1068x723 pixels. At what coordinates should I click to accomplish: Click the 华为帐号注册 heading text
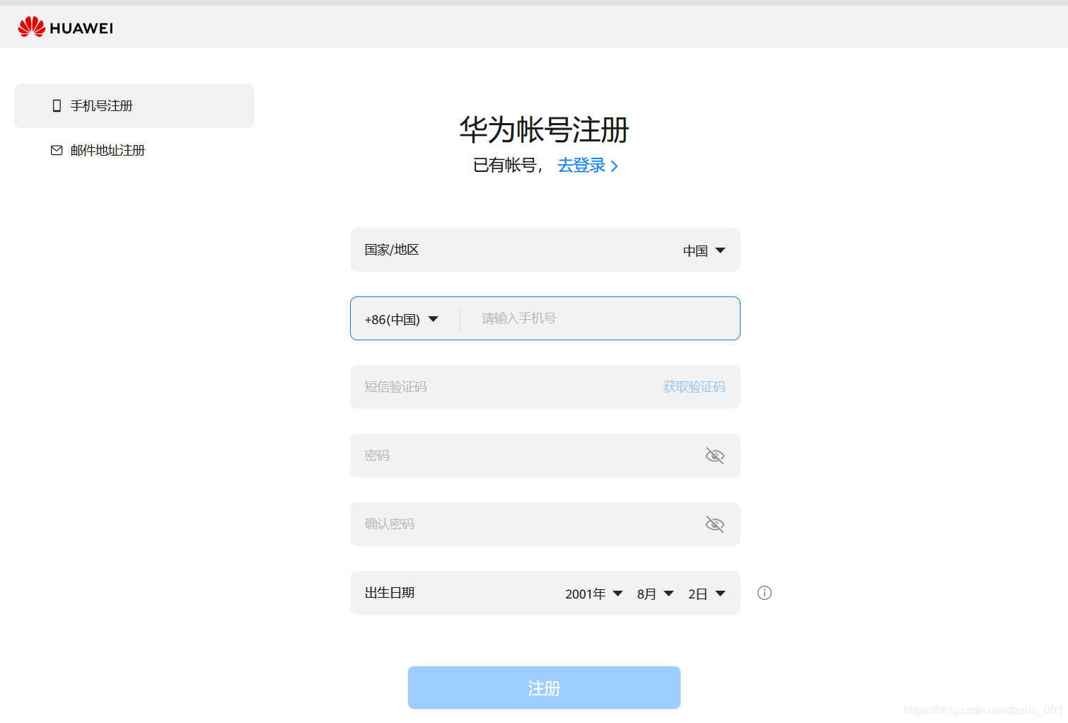[x=544, y=130]
